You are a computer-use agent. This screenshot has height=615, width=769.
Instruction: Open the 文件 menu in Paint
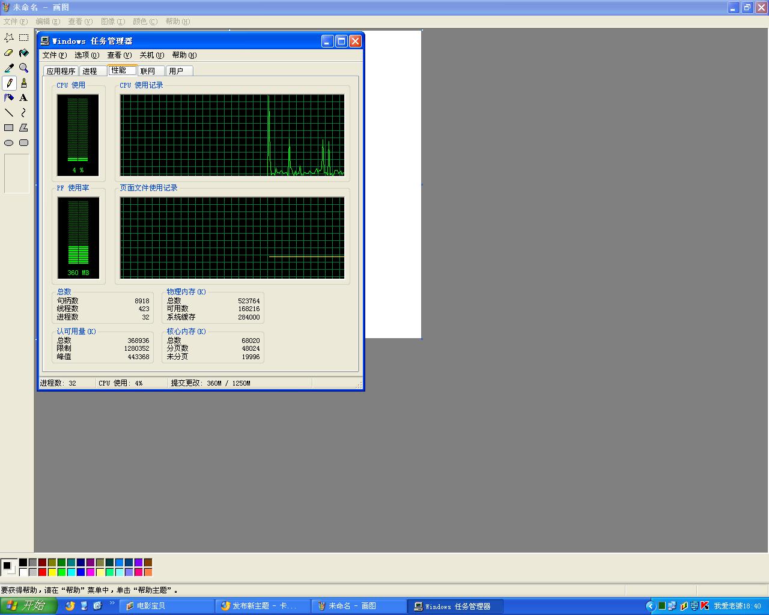tap(16, 22)
